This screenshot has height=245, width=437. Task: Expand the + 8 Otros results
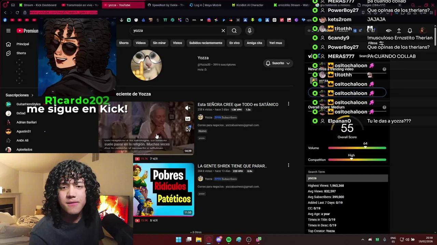pyautogui.click(x=196, y=232)
